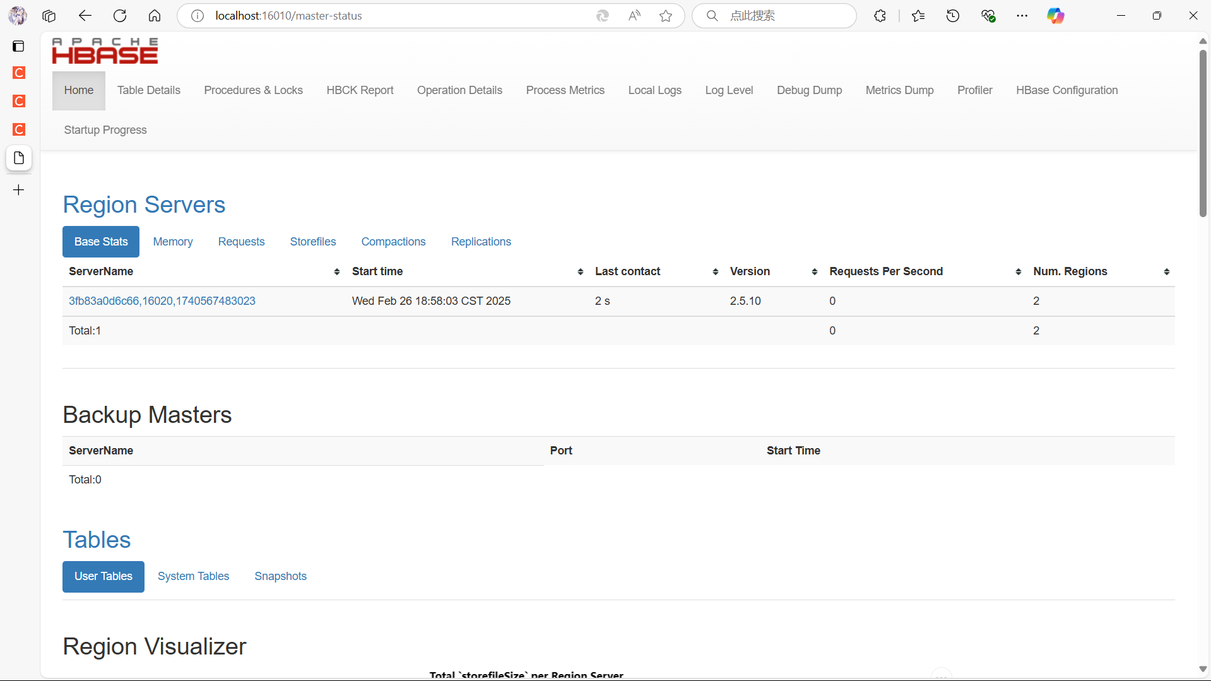Open the tab actions menu icon
The width and height of the screenshot is (1211, 681).
(49, 16)
